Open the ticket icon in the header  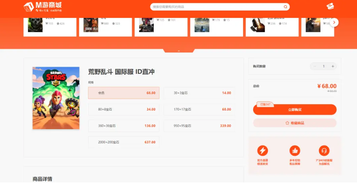click(x=330, y=6)
